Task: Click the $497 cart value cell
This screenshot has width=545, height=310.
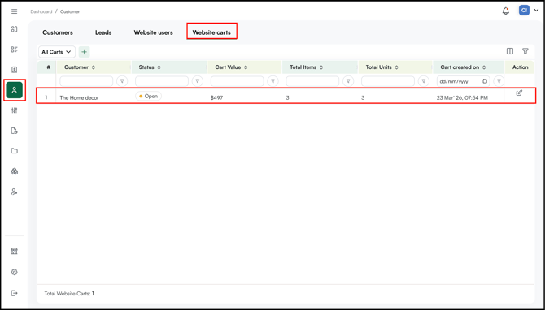Action: 216,97
